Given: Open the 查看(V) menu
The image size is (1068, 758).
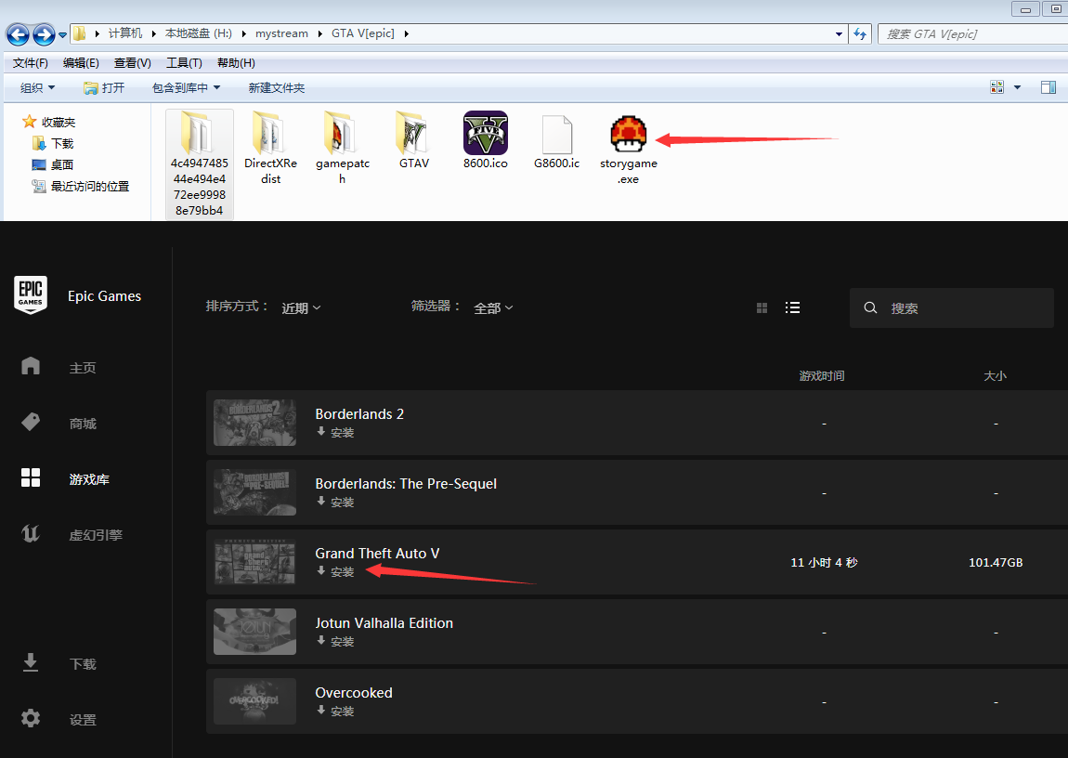Looking at the screenshot, I should pos(132,62).
